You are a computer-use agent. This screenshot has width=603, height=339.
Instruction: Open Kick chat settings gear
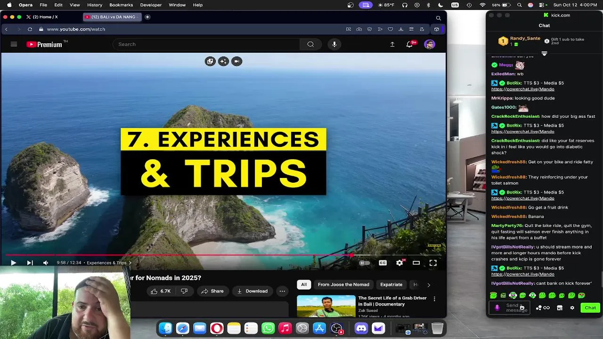572,308
